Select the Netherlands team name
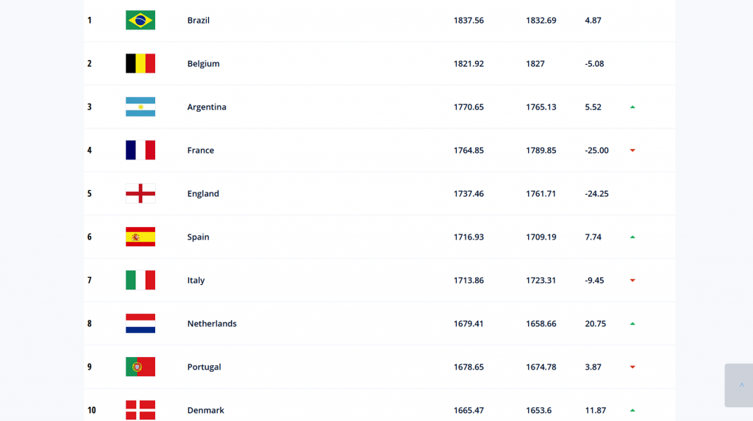 coord(212,323)
